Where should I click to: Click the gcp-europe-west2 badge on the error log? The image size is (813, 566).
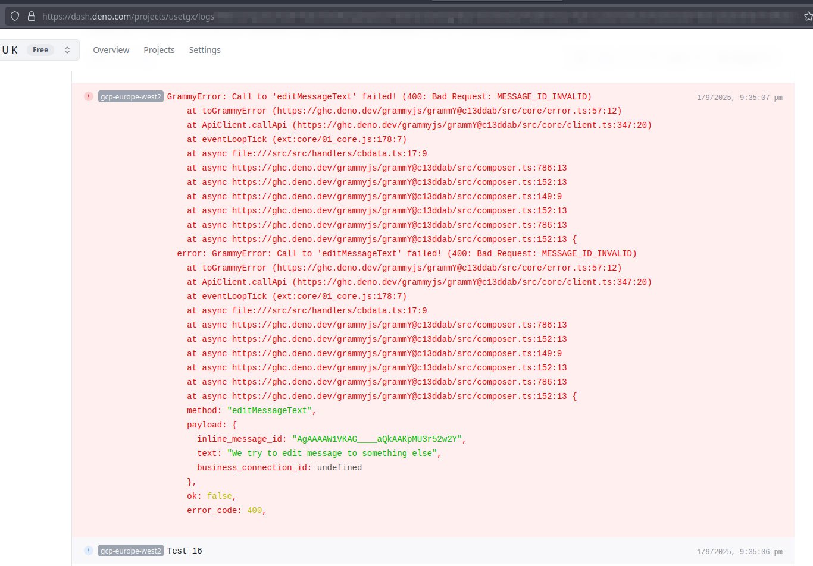click(x=130, y=96)
